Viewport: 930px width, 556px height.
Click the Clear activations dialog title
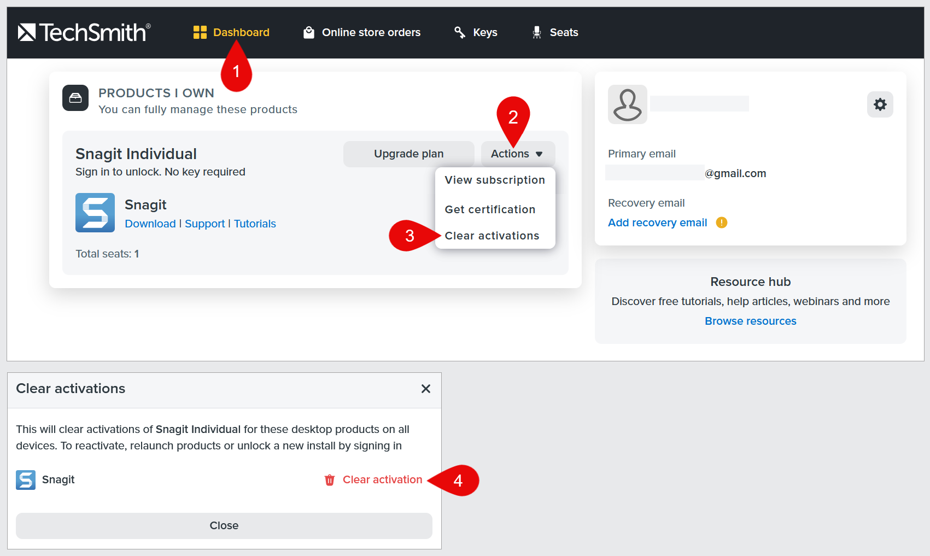pos(71,389)
